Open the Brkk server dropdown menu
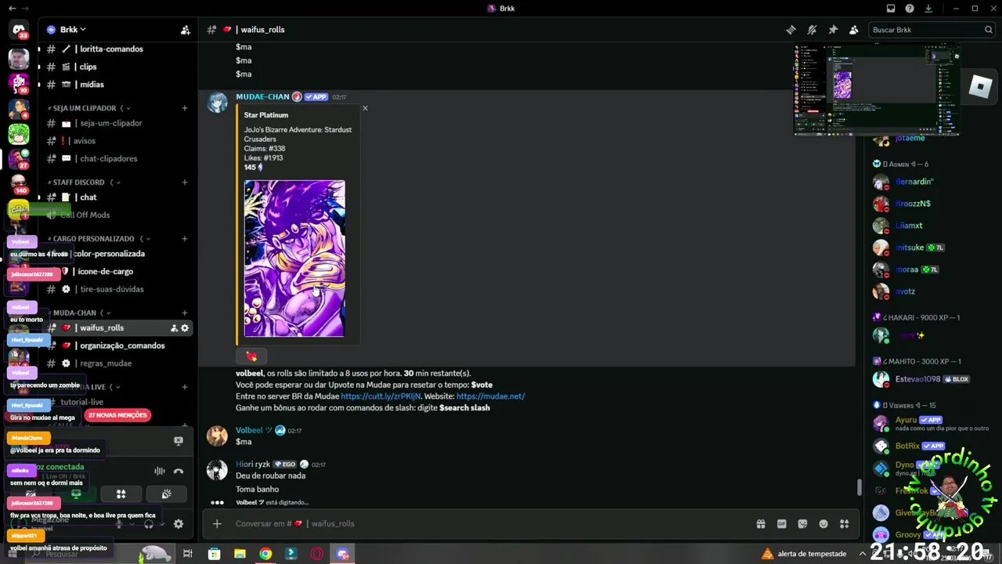The image size is (1002, 564). click(67, 30)
